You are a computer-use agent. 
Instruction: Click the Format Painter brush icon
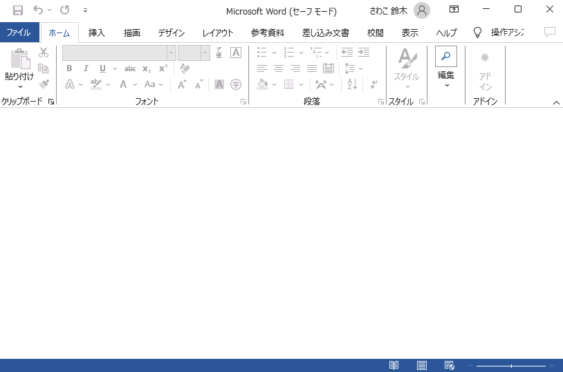tap(44, 84)
